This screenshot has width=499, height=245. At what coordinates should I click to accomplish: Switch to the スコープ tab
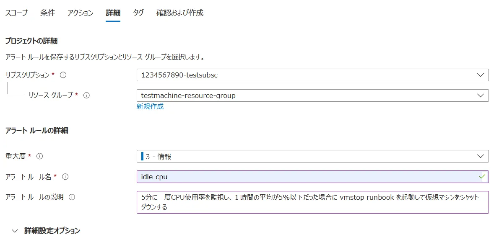pyautogui.click(x=16, y=13)
